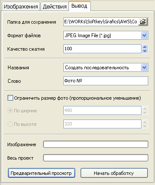Click the Весь проект progress bar
Image resolution: width=155 pixels, height=185 pixels.
95,158
